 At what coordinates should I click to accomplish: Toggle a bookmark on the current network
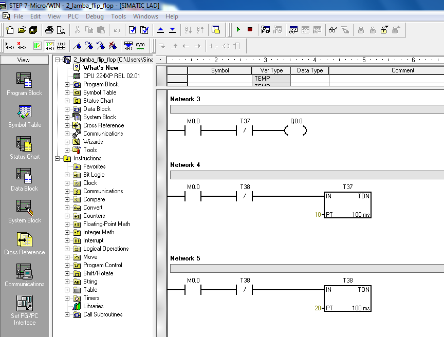[77, 46]
